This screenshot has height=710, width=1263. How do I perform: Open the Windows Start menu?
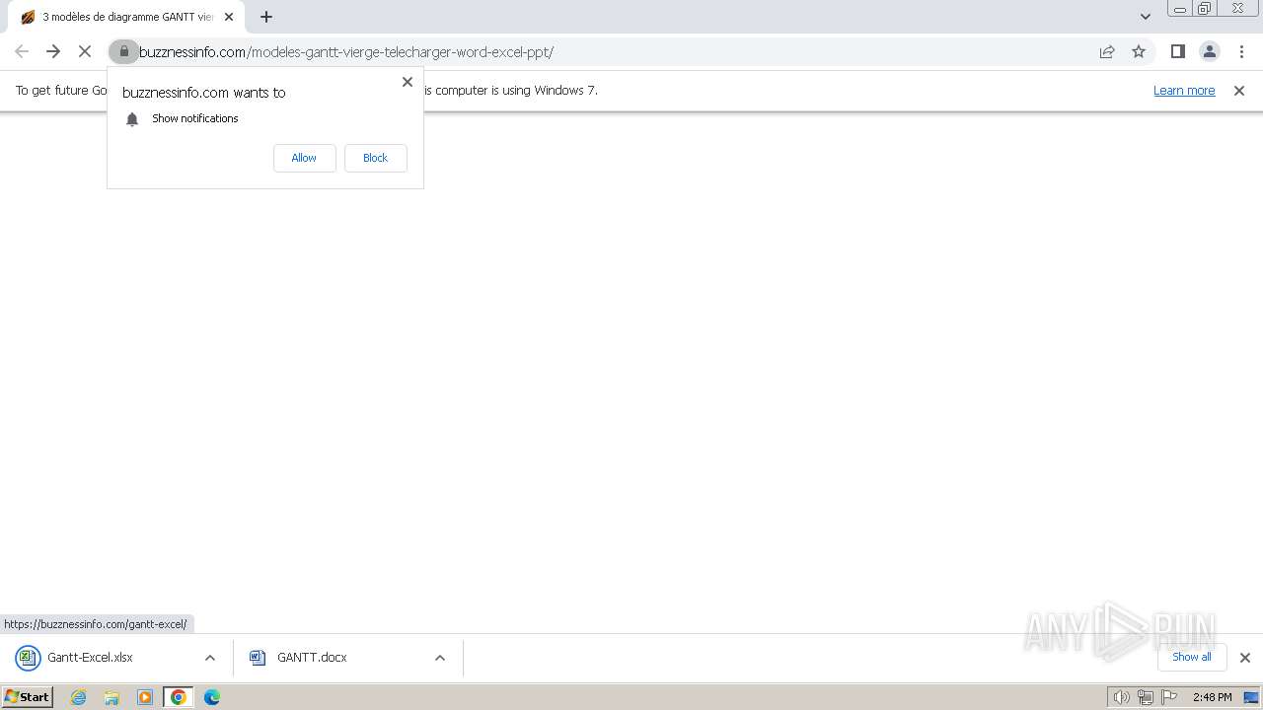27,696
